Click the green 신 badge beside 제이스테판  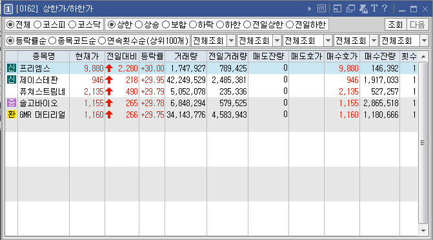coord(12,80)
